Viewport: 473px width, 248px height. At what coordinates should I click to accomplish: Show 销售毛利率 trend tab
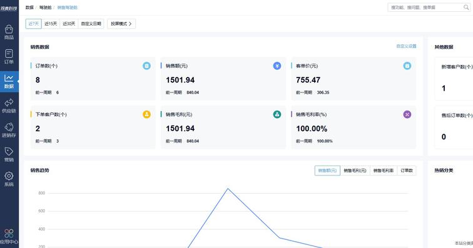(384, 171)
